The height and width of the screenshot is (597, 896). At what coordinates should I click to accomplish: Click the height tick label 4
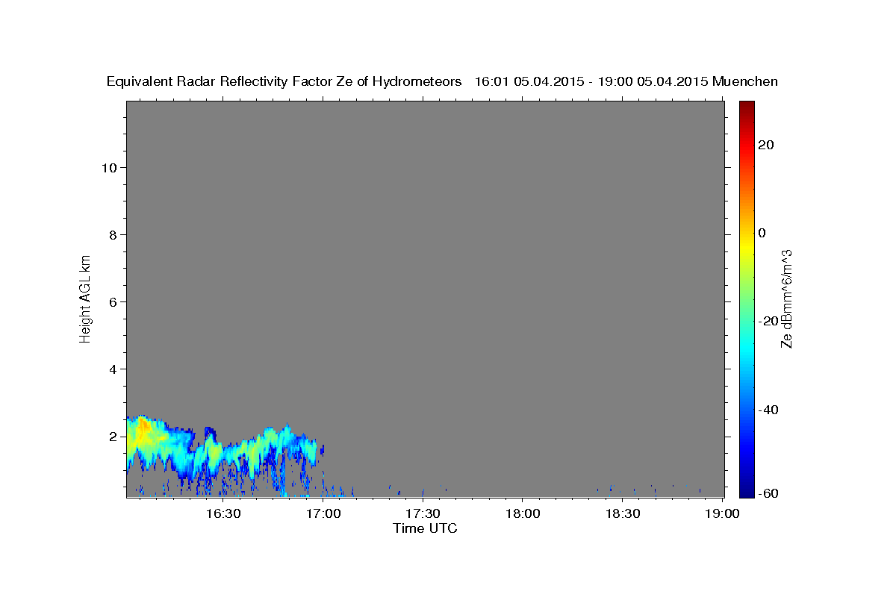pos(114,369)
